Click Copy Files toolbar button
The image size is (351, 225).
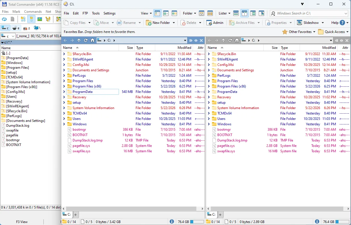point(75,23)
